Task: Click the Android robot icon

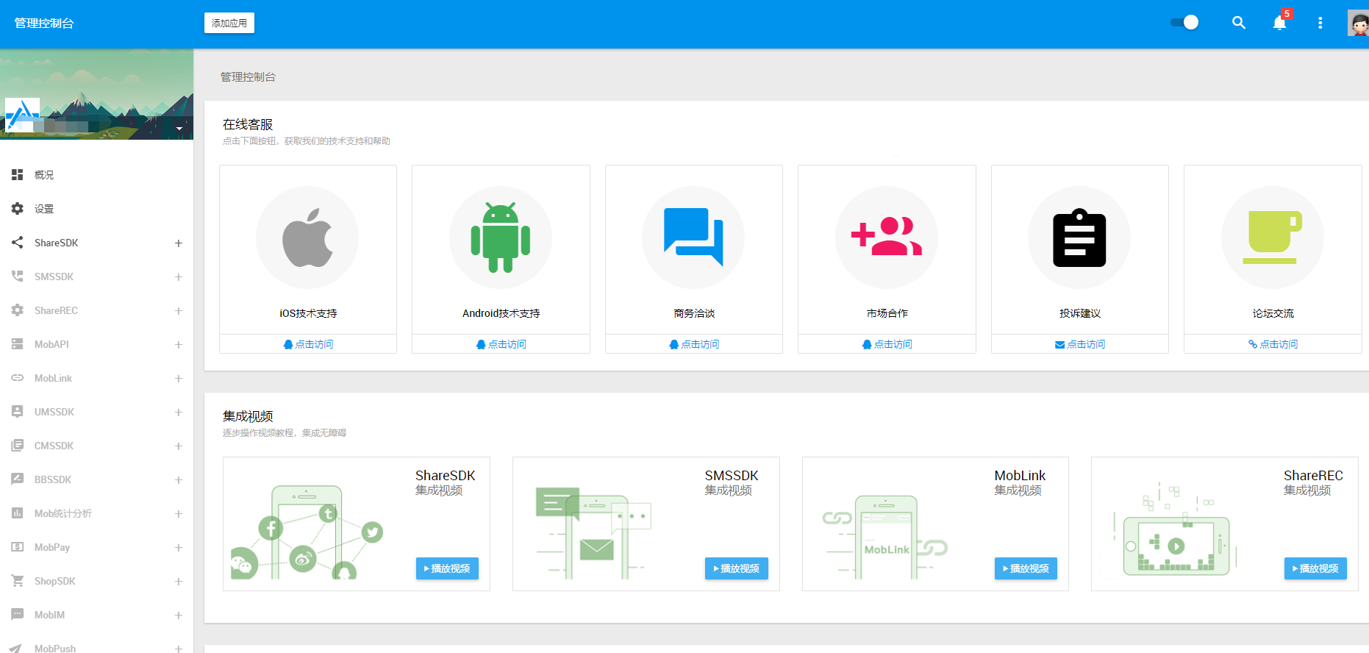Action: point(501,238)
